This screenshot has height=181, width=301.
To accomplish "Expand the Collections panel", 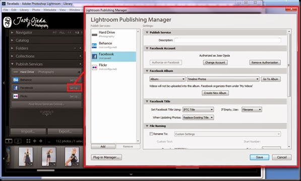I will pyautogui.click(x=12, y=56).
